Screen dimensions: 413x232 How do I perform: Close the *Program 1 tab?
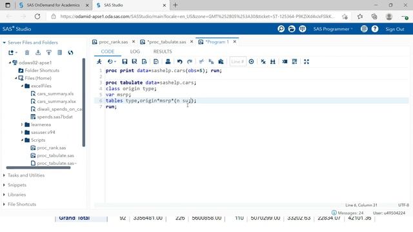[234, 42]
